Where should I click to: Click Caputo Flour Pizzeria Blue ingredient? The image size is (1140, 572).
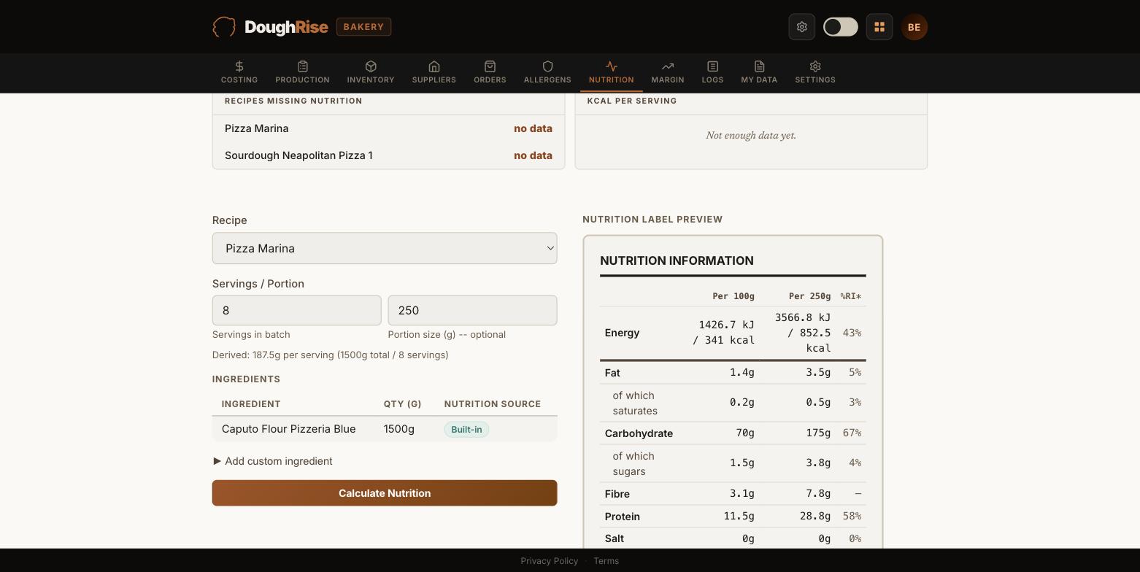(x=288, y=429)
